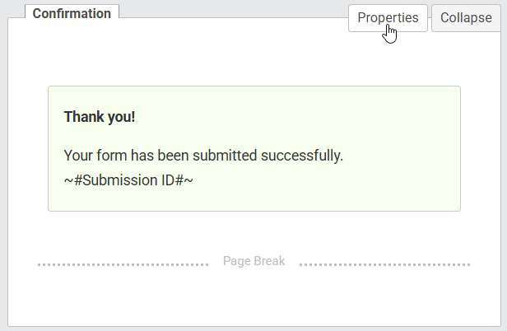Select the Confirmation section tab label
507x331 pixels.
click(x=72, y=13)
